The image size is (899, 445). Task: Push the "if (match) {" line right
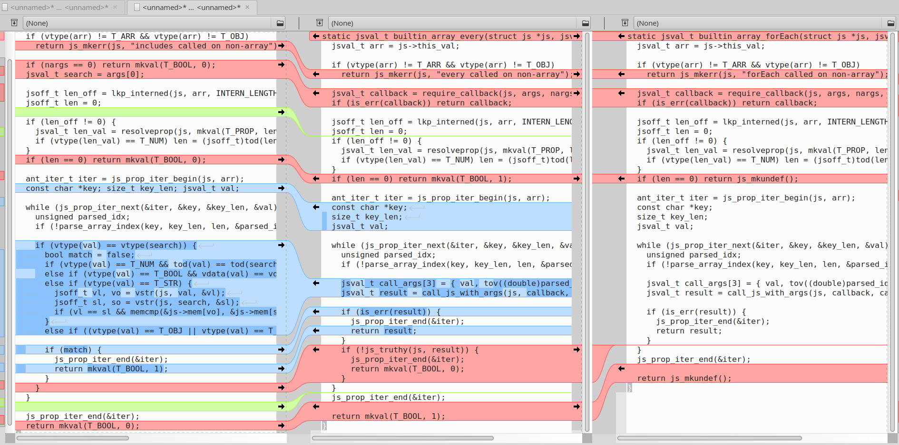(281, 350)
